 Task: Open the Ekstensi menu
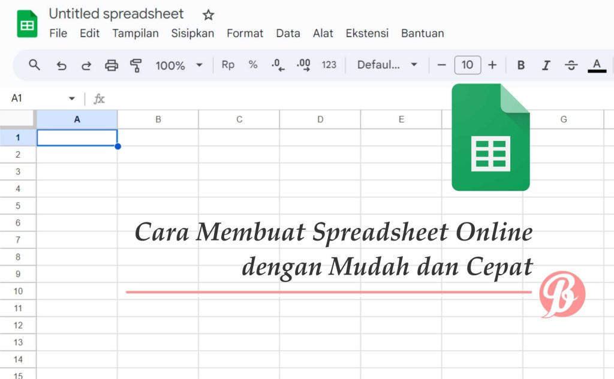(367, 34)
